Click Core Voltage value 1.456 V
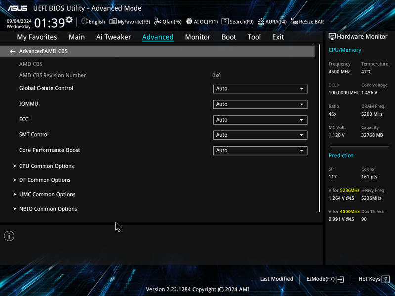Viewport: 395px width, 296px height. 369,93
